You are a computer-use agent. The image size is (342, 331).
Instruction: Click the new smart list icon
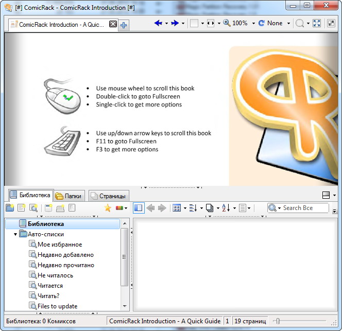click(33, 208)
